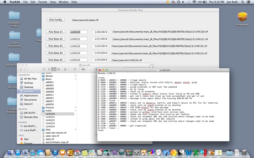
Task: Click the 1/23/2014 date field
Action: [x=100, y=53]
